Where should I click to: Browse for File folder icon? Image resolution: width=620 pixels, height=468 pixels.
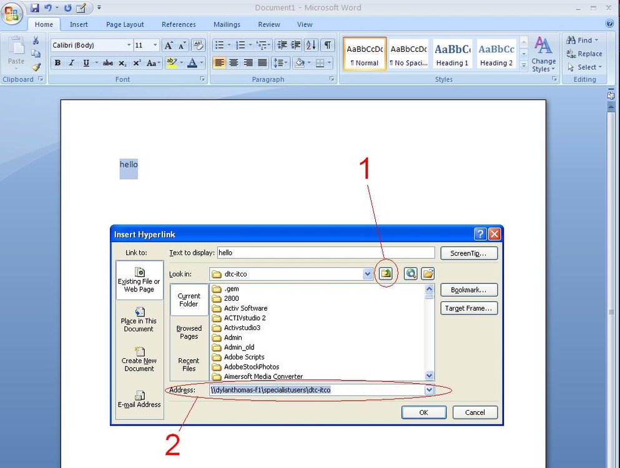(428, 273)
